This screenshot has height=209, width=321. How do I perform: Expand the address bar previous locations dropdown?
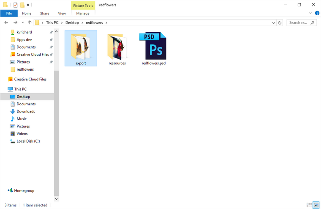click(x=274, y=23)
